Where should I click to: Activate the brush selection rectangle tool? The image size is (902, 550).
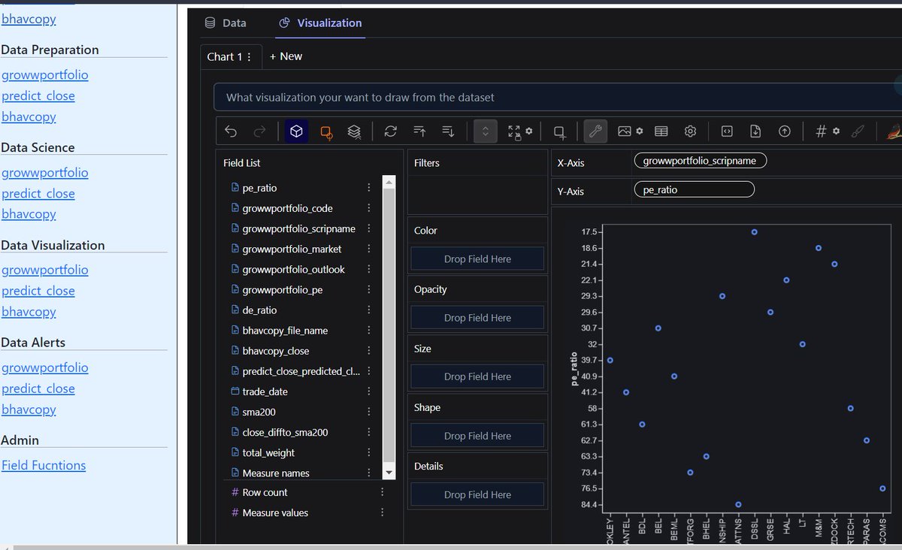(x=559, y=131)
